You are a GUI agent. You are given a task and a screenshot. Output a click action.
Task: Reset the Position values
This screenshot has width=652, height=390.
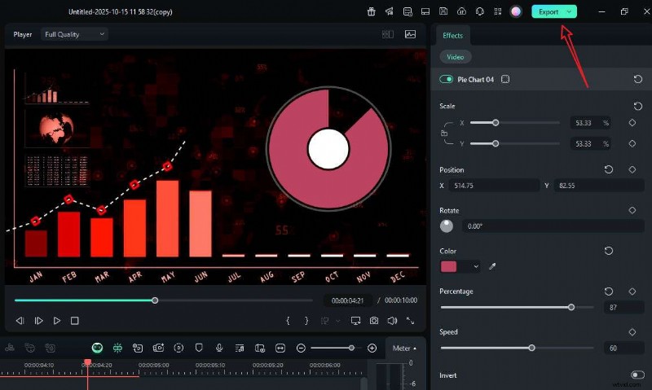point(608,169)
